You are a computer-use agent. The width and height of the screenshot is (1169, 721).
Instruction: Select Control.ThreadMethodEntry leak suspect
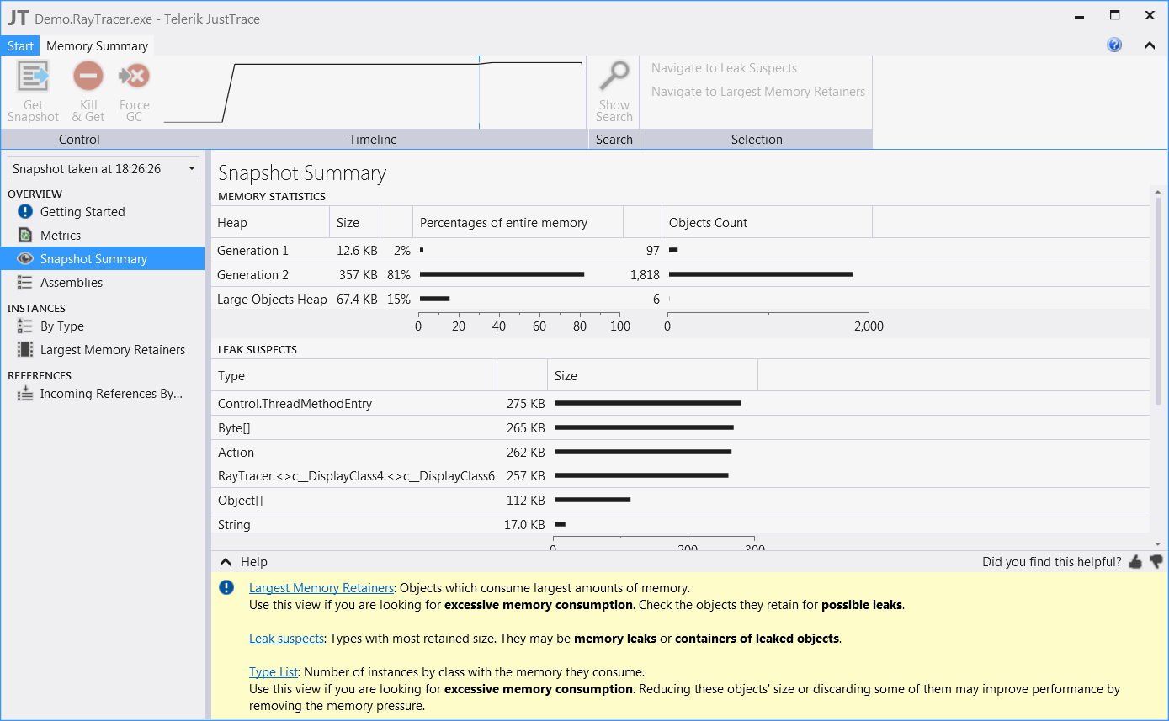tap(680, 404)
